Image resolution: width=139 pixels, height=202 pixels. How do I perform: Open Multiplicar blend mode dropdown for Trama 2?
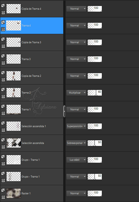(x=76, y=93)
